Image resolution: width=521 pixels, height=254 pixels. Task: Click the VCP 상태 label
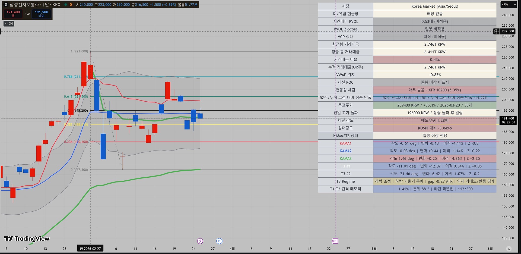[x=345, y=37]
